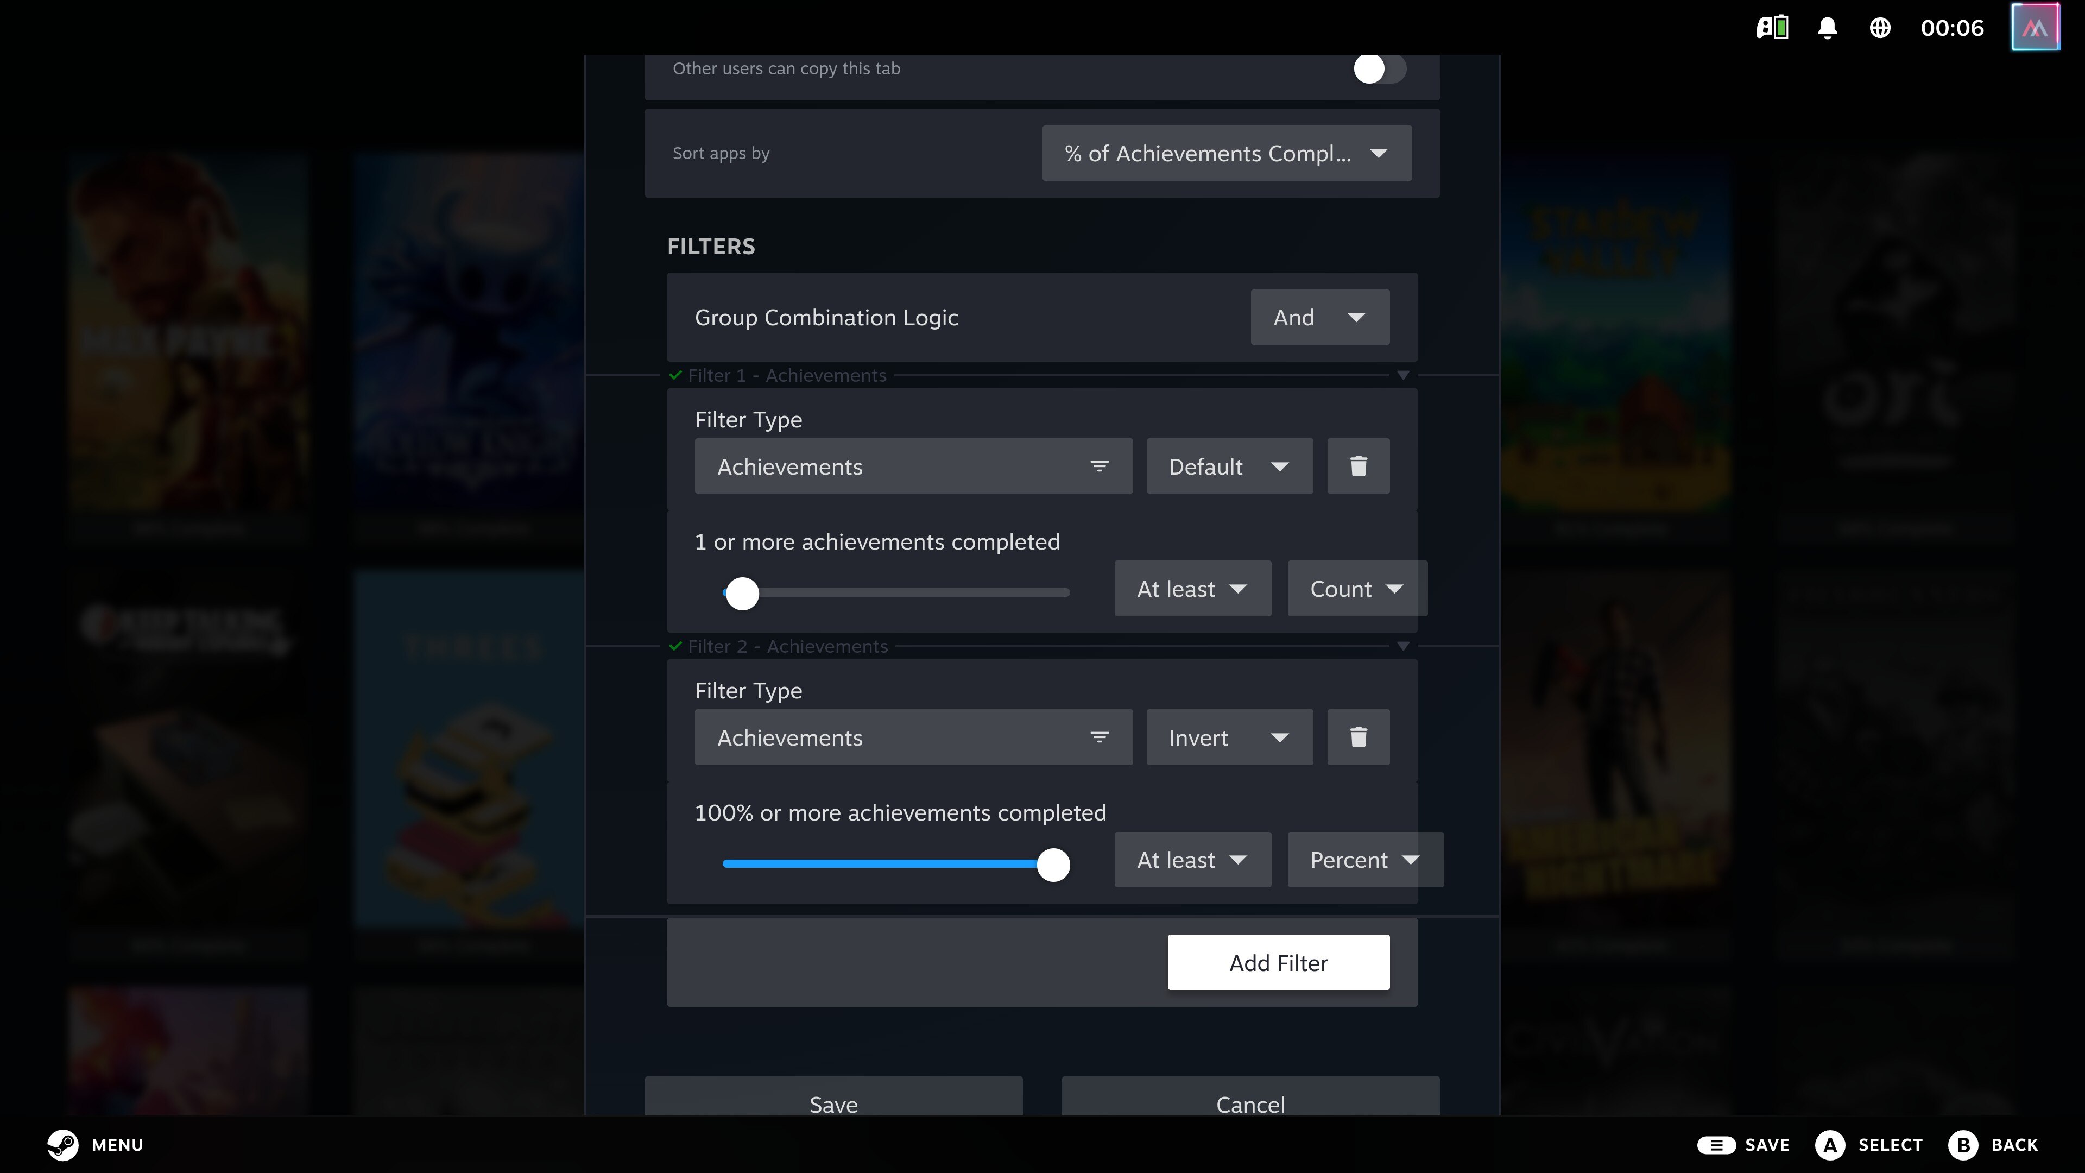Click the Filter 1 slider track

(896, 594)
